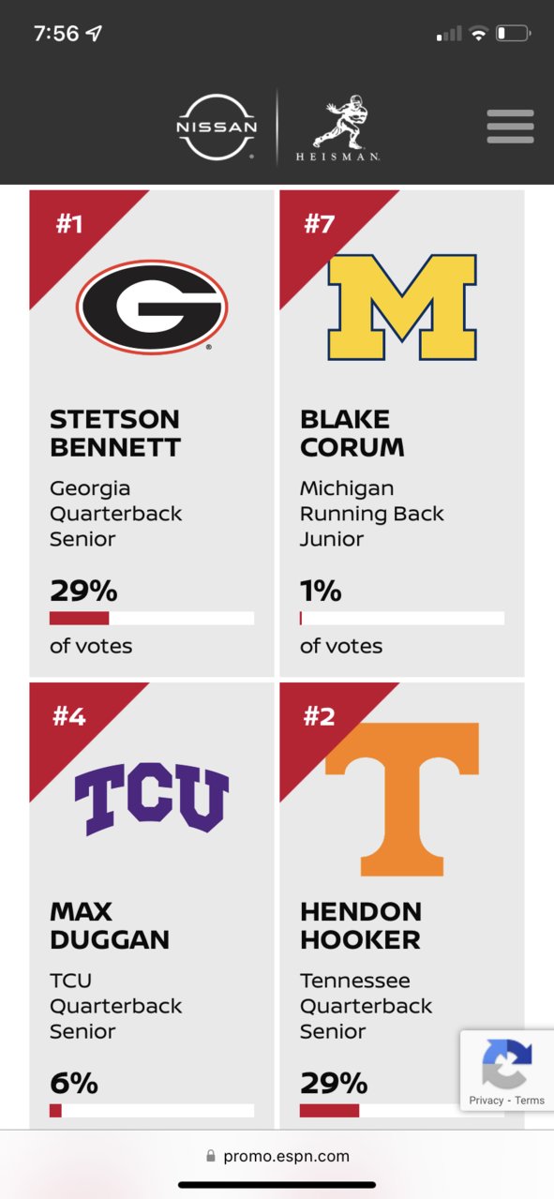Select the Georgia G logo
554x1199 pixels.
click(152, 307)
